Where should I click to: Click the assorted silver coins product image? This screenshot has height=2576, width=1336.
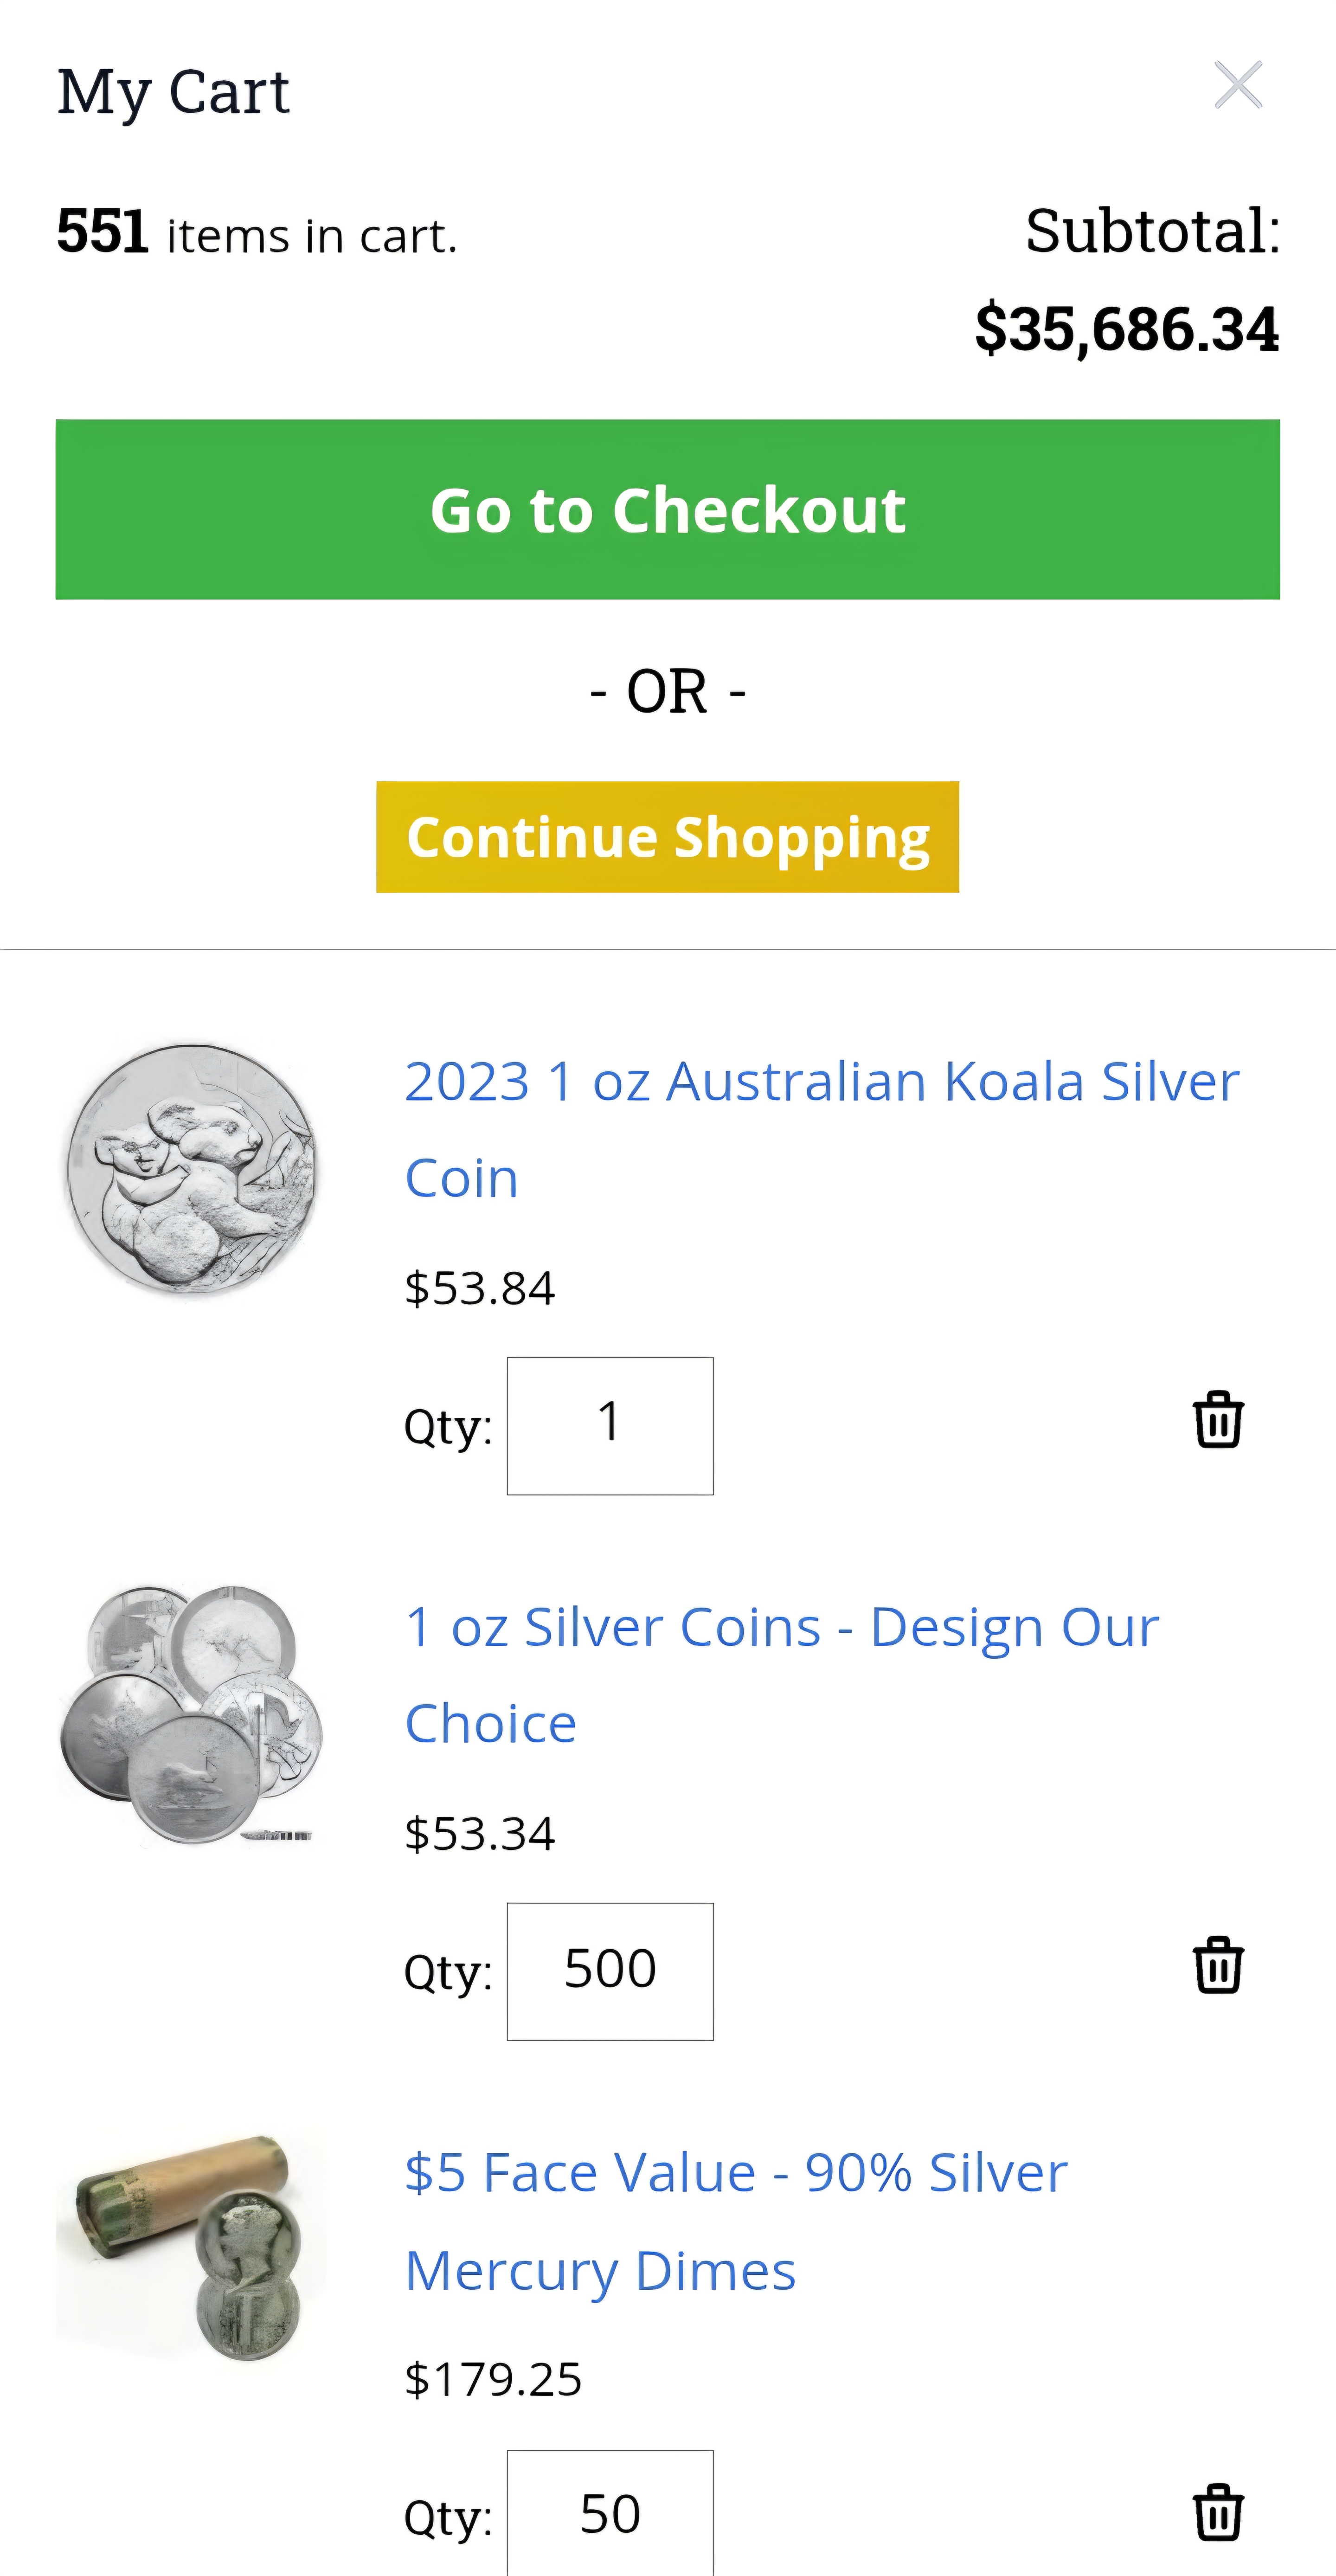[x=191, y=1714]
